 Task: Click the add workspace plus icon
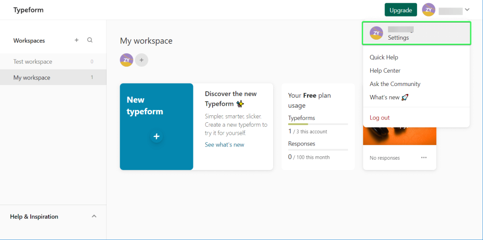coord(76,40)
